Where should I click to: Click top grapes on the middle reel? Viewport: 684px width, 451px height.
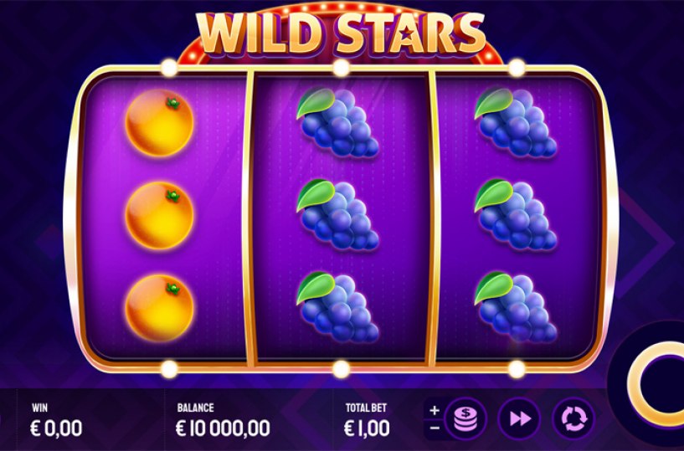[x=337, y=123]
